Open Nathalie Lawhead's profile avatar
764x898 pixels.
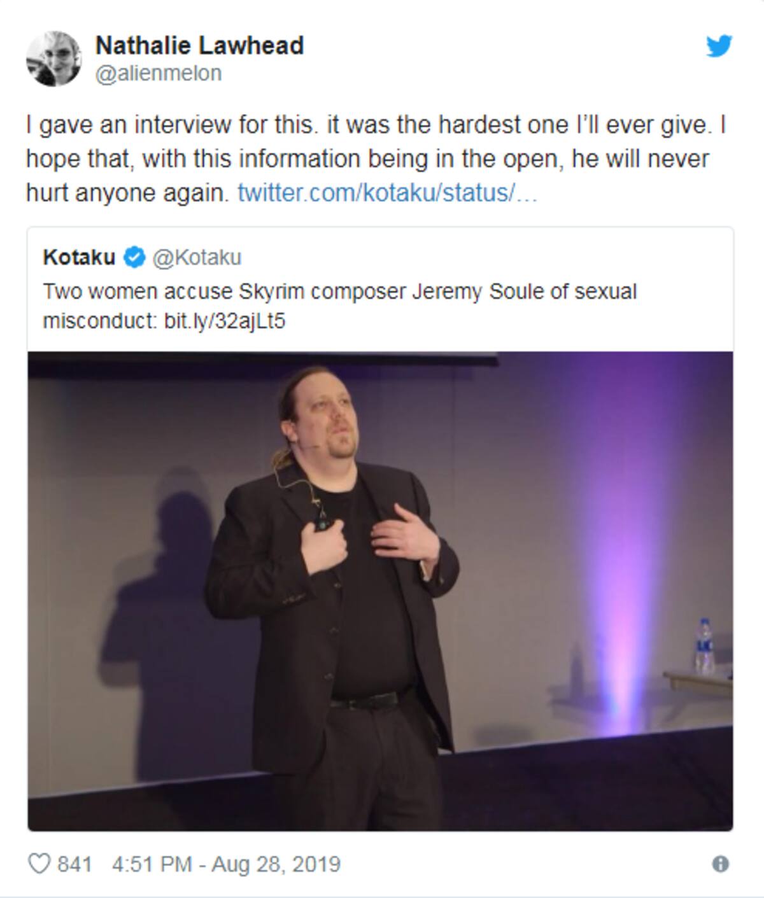pyautogui.click(x=53, y=58)
